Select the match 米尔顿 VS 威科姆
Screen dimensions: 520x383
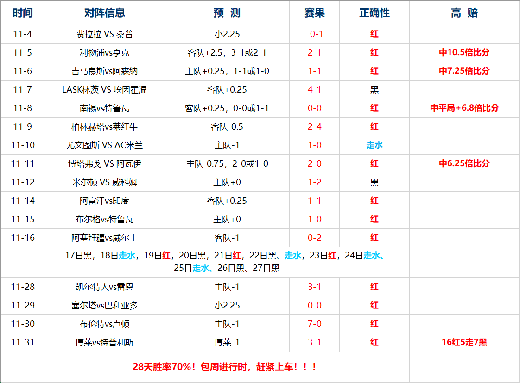[104, 182]
